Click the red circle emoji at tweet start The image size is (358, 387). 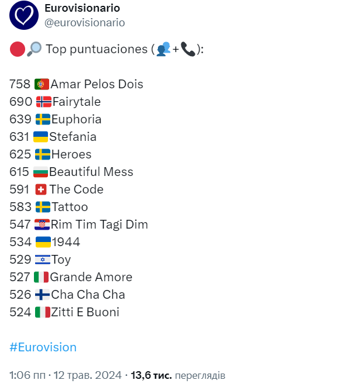tap(18, 49)
